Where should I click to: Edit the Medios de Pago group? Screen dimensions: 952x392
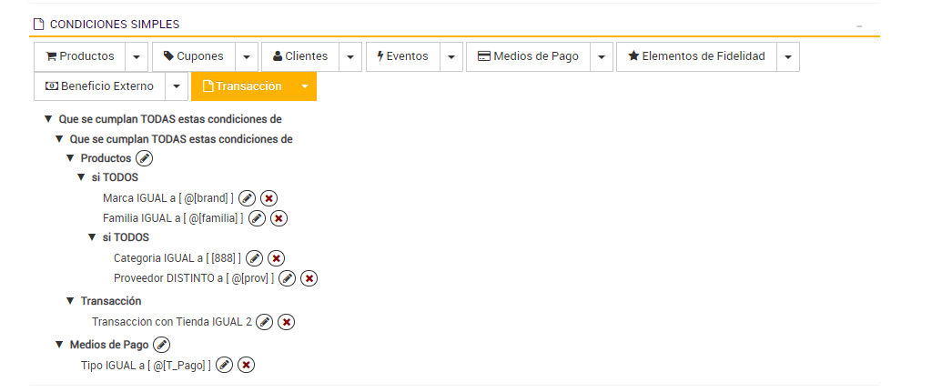click(161, 345)
